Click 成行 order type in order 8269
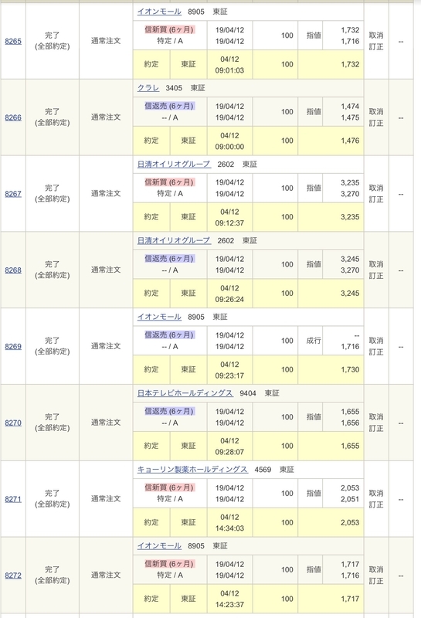The width and height of the screenshot is (421, 618). (x=314, y=341)
